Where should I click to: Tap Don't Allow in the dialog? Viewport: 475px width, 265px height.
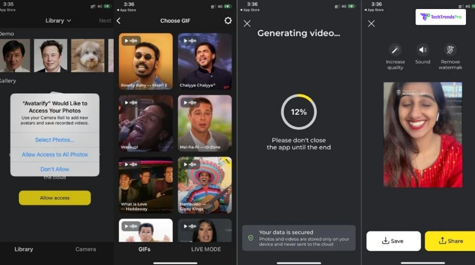[x=55, y=169]
